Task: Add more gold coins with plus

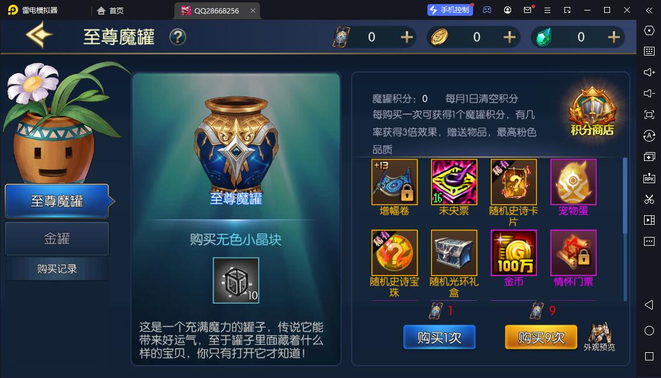Action: [509, 37]
